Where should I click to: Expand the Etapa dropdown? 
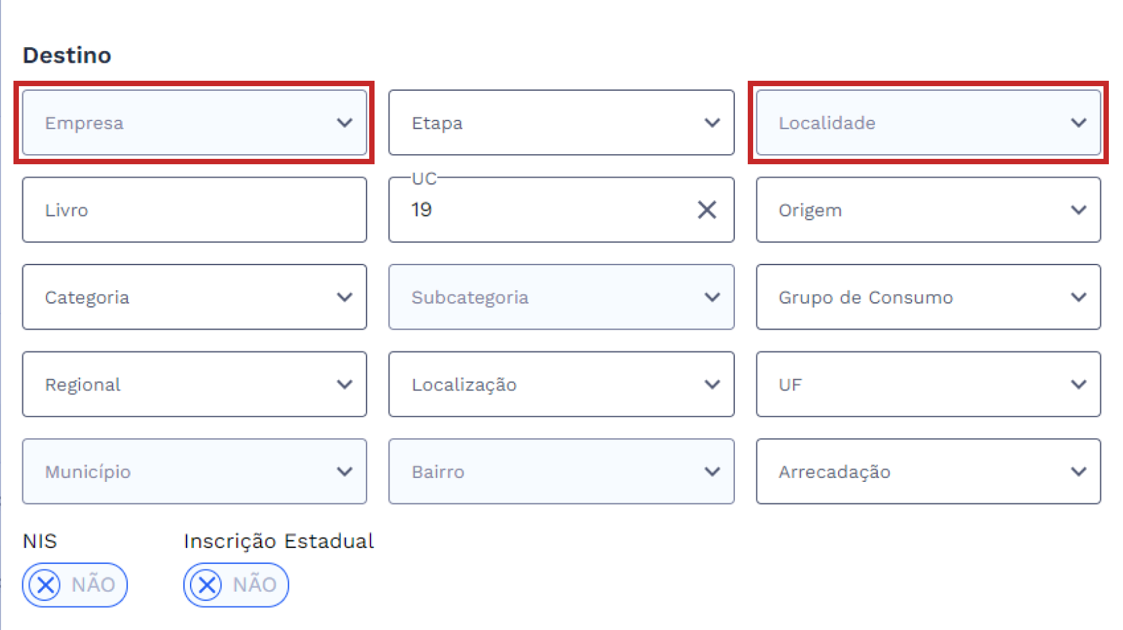[x=560, y=123]
